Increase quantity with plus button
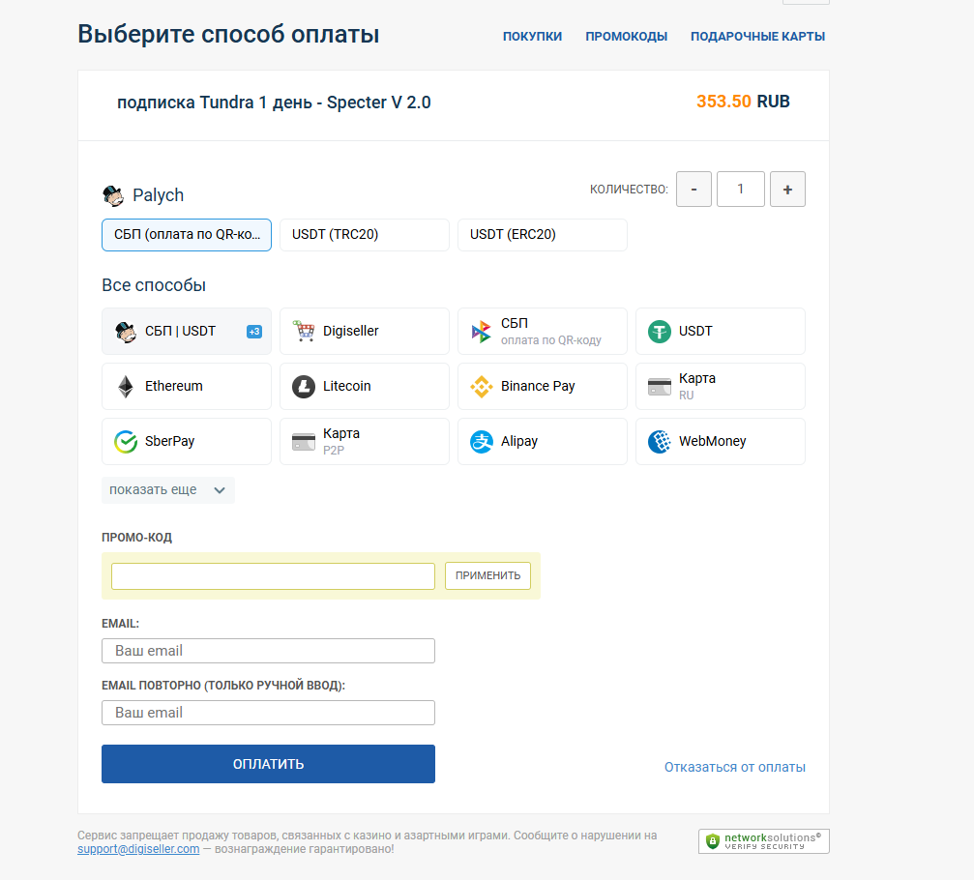Viewport: 974px width, 880px height. (787, 190)
